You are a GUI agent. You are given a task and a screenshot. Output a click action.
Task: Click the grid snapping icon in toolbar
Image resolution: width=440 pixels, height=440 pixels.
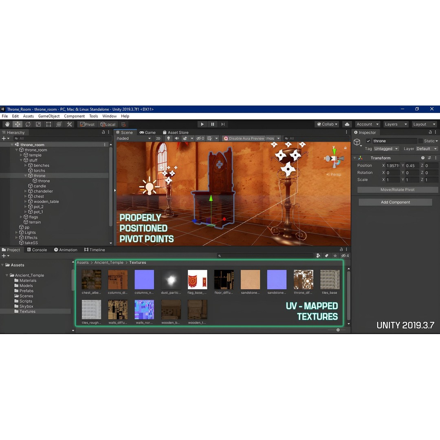pyautogui.click(x=123, y=124)
